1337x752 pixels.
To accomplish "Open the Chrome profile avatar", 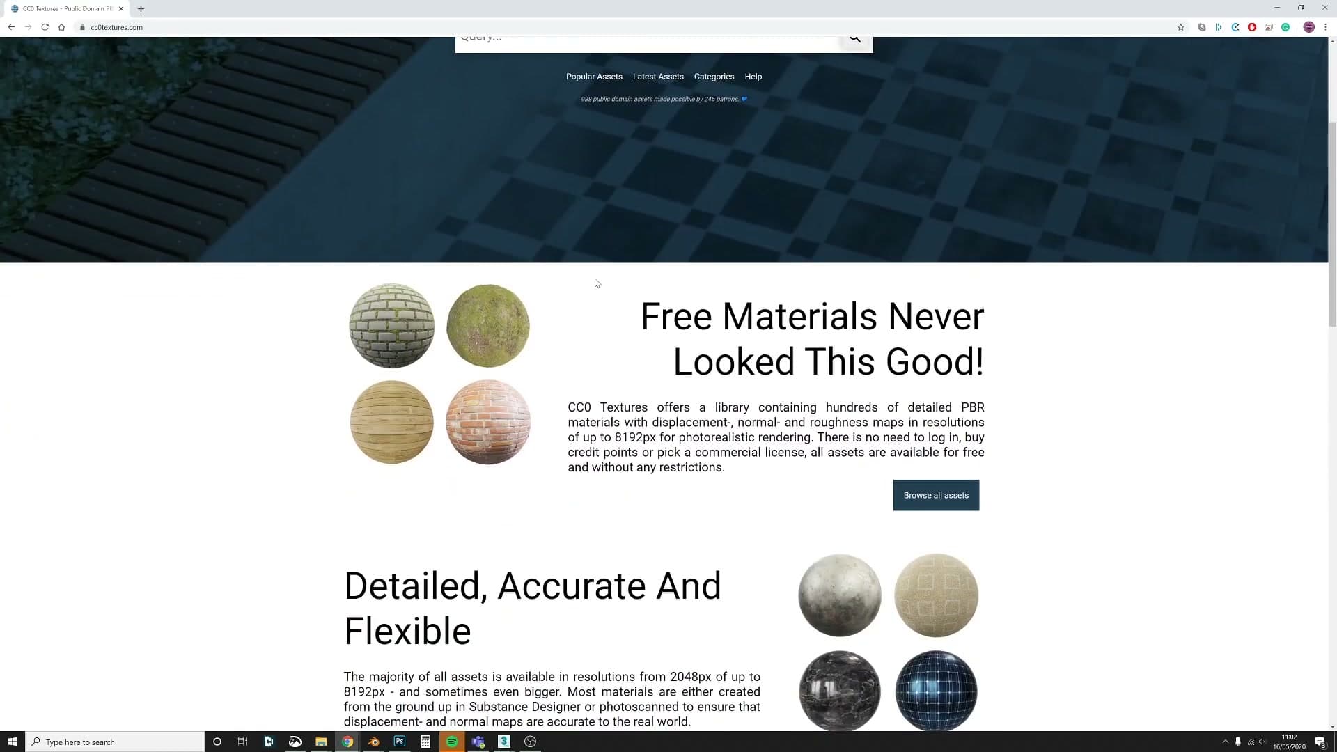I will point(1308,27).
